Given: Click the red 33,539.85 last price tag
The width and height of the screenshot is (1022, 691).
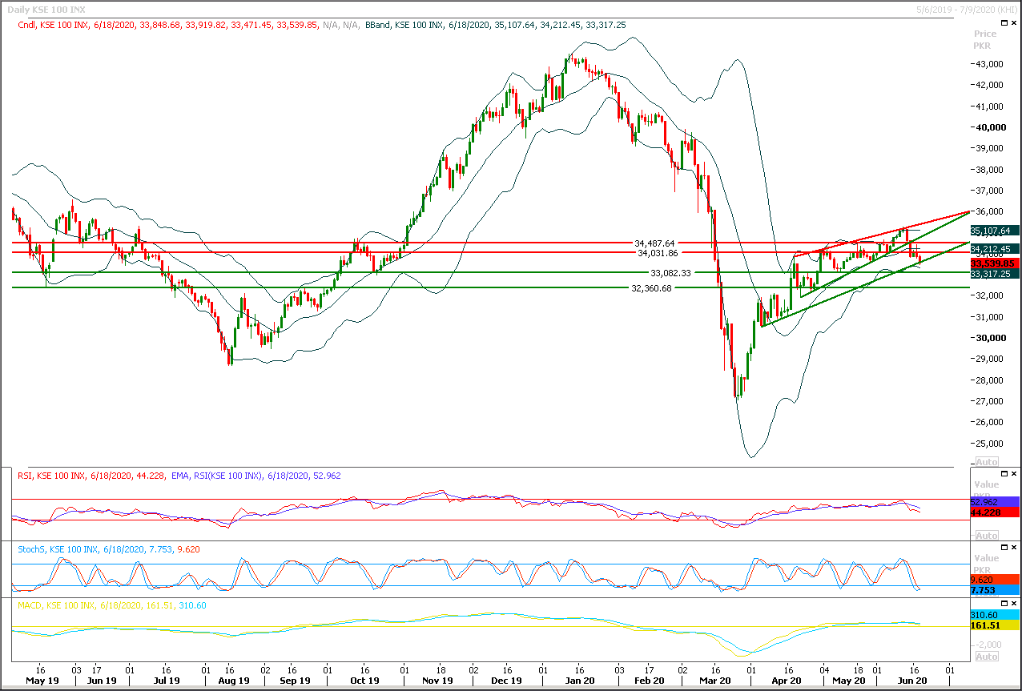Looking at the screenshot, I should click(995, 263).
